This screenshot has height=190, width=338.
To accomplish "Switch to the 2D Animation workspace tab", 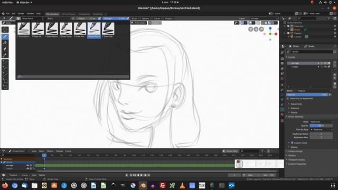I will pos(52,14).
